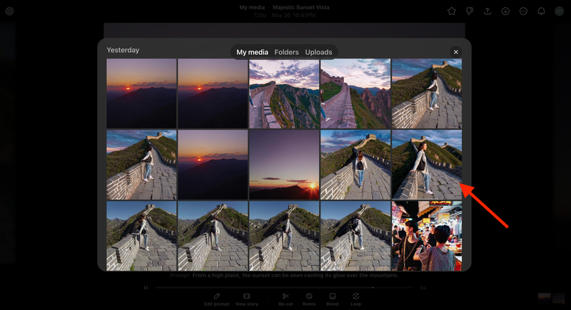Open the share/upload icon in the top bar
Screen dimensions: 571x310
click(487, 11)
